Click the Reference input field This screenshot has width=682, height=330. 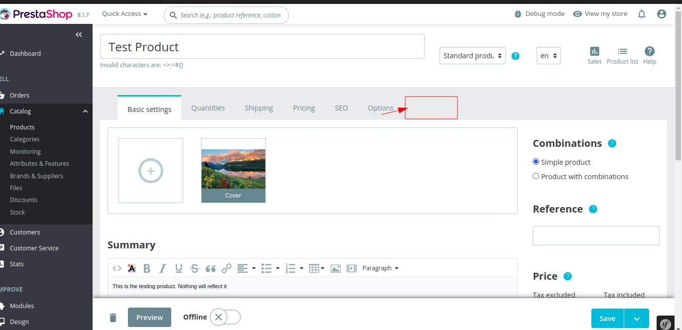point(596,235)
